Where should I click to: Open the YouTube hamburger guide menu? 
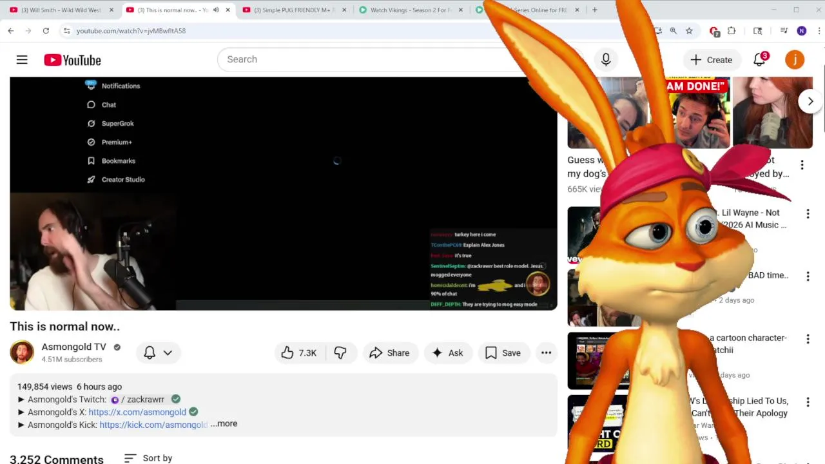coord(22,60)
